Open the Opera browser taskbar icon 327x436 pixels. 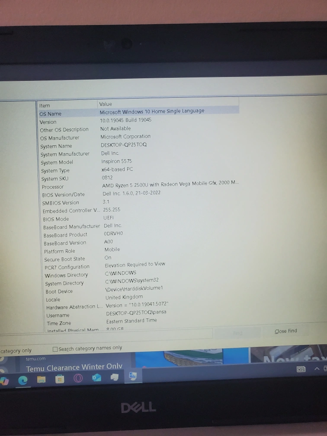tap(78, 378)
